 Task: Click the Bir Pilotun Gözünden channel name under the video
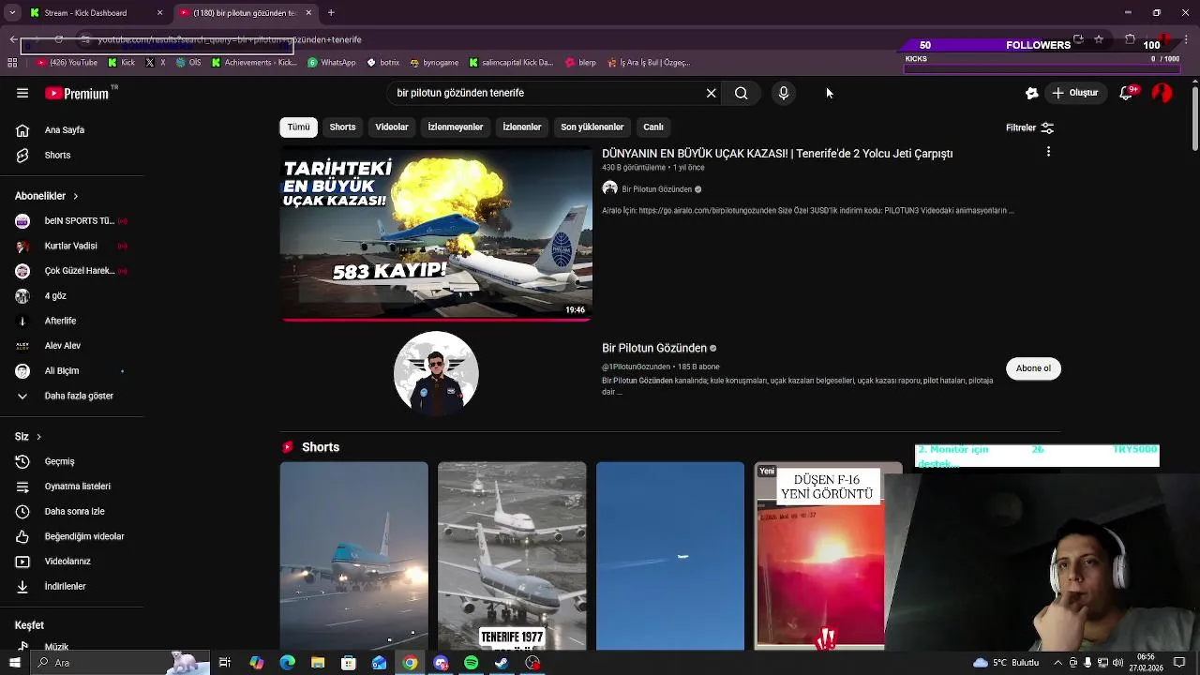[x=656, y=189]
